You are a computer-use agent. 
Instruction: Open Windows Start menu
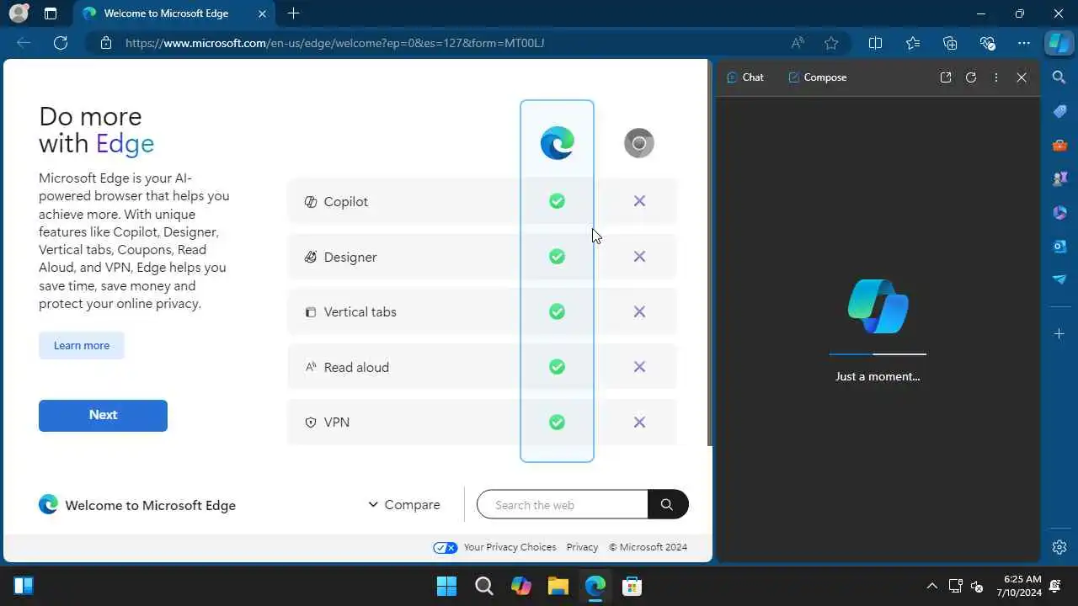[x=447, y=586]
